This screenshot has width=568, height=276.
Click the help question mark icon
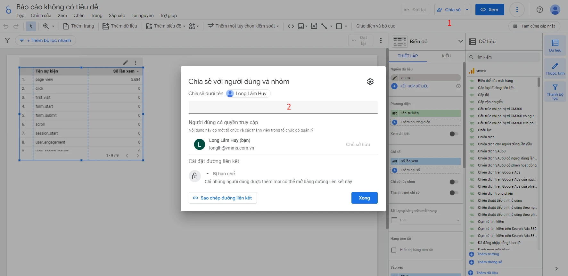pos(539,10)
